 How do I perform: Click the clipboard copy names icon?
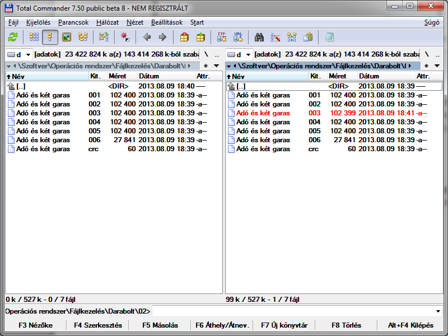tap(308, 37)
